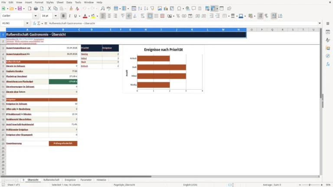This screenshot has width=333, height=187.
Task: Open the Styles menu
Action: [50, 2]
